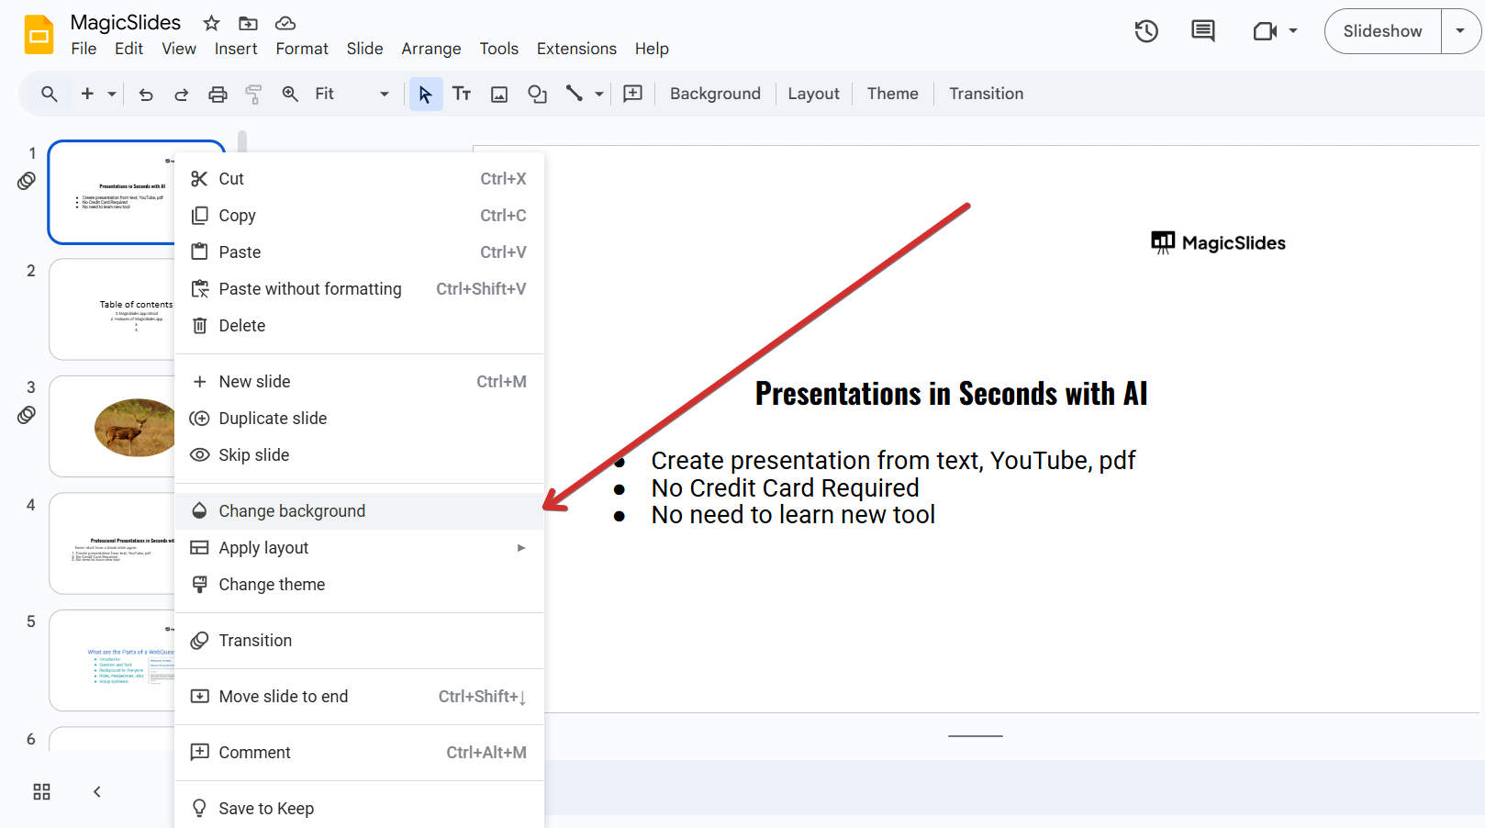Select Move slide to end
This screenshot has height=828, width=1485.
pyautogui.click(x=360, y=697)
